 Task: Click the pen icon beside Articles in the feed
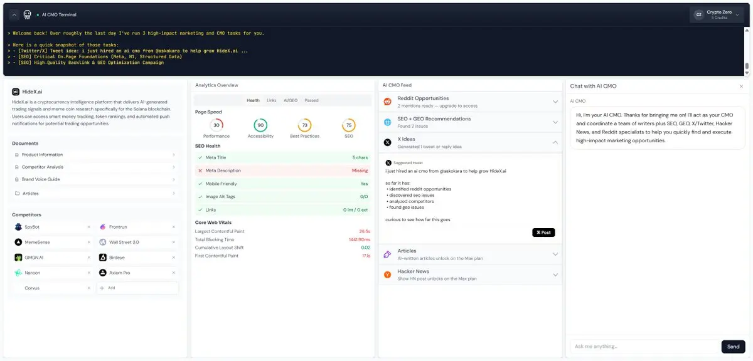click(x=387, y=254)
